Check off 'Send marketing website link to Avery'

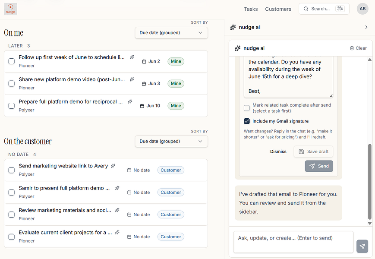[x=12, y=170]
